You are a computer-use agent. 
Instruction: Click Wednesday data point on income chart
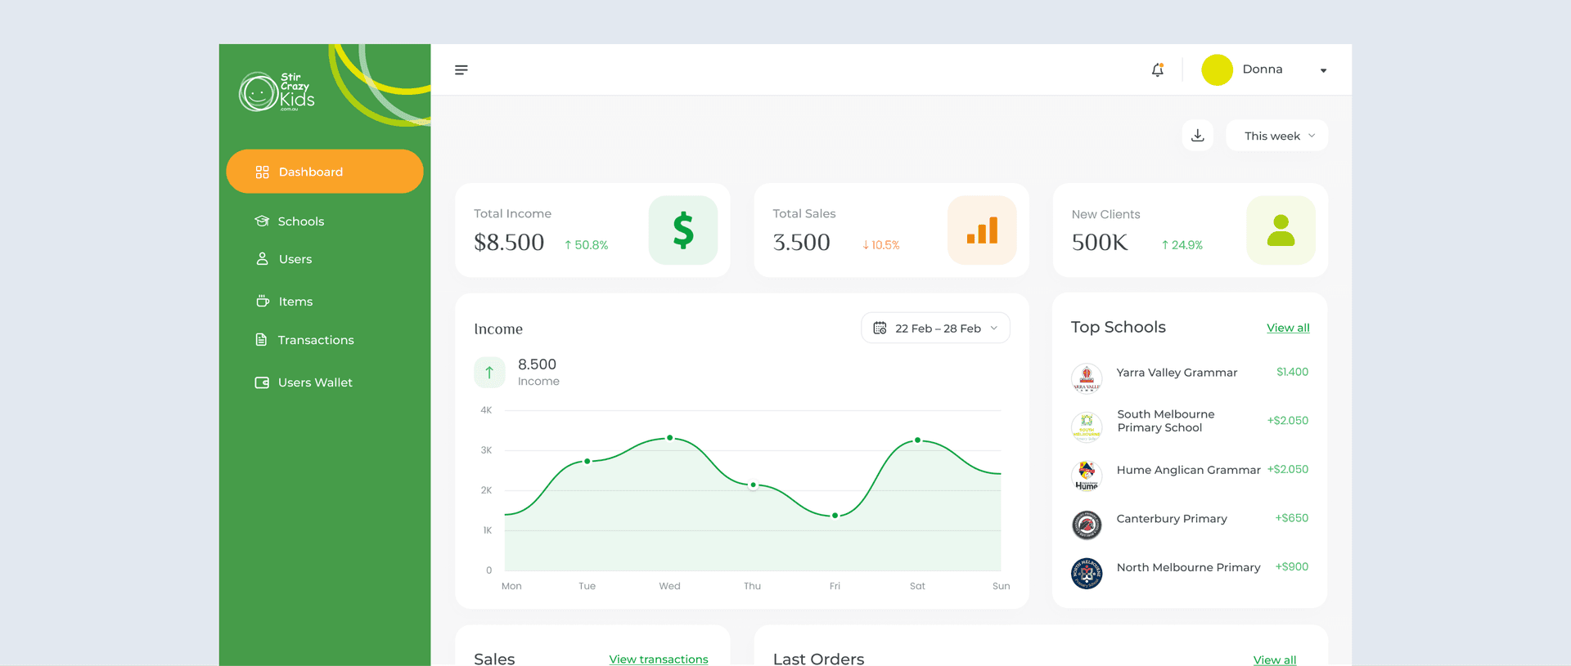[670, 438]
